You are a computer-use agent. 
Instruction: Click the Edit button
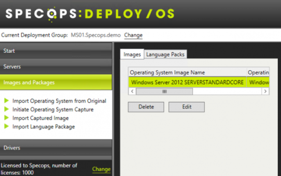[187, 107]
